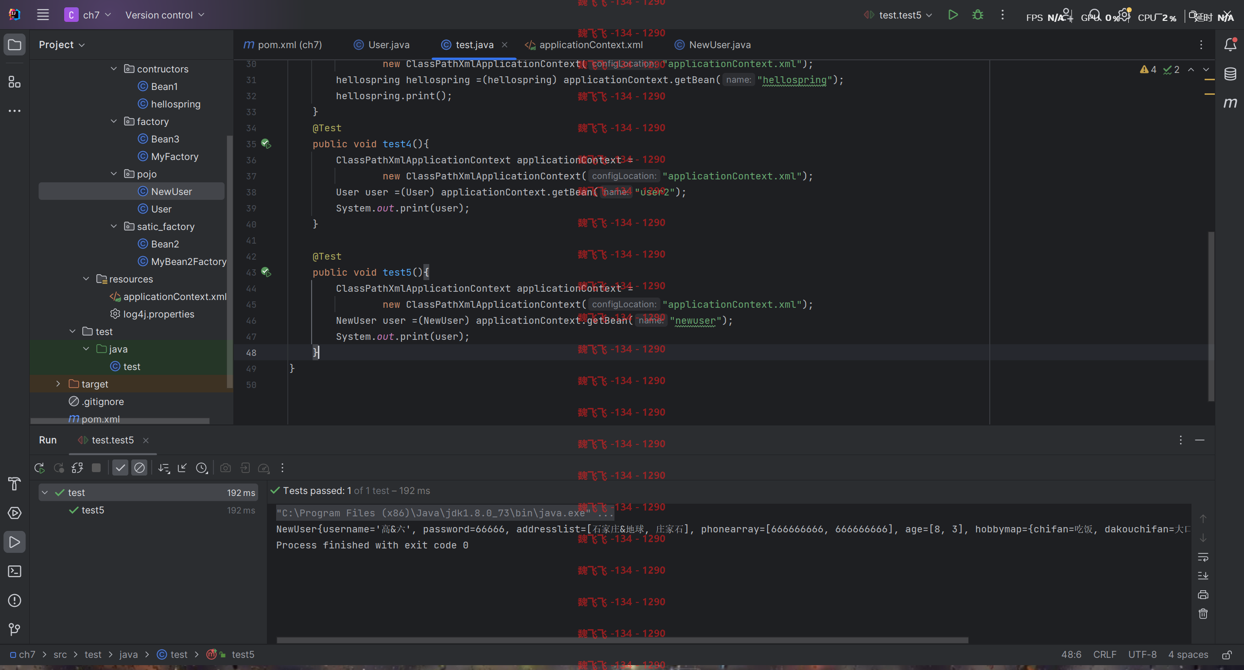1244x670 pixels.
Task: Toggle auto-test rerun icon
Action: pyautogui.click(x=77, y=468)
